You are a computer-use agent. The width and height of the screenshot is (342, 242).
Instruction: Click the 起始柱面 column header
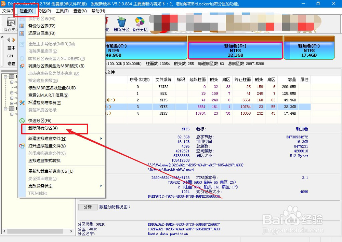click(x=197, y=80)
